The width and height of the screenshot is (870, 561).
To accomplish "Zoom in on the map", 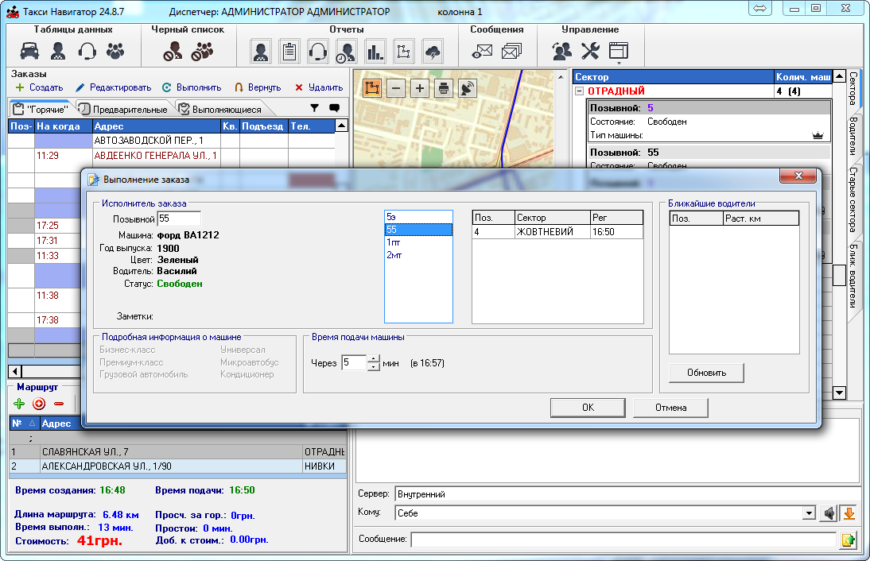I will click(x=420, y=88).
